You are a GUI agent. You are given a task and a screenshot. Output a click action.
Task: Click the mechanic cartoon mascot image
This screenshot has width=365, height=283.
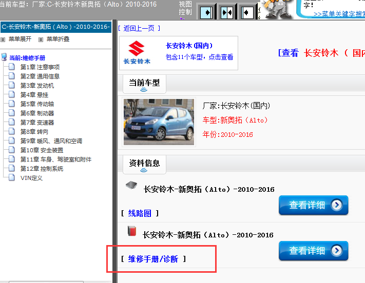click(277, 9)
